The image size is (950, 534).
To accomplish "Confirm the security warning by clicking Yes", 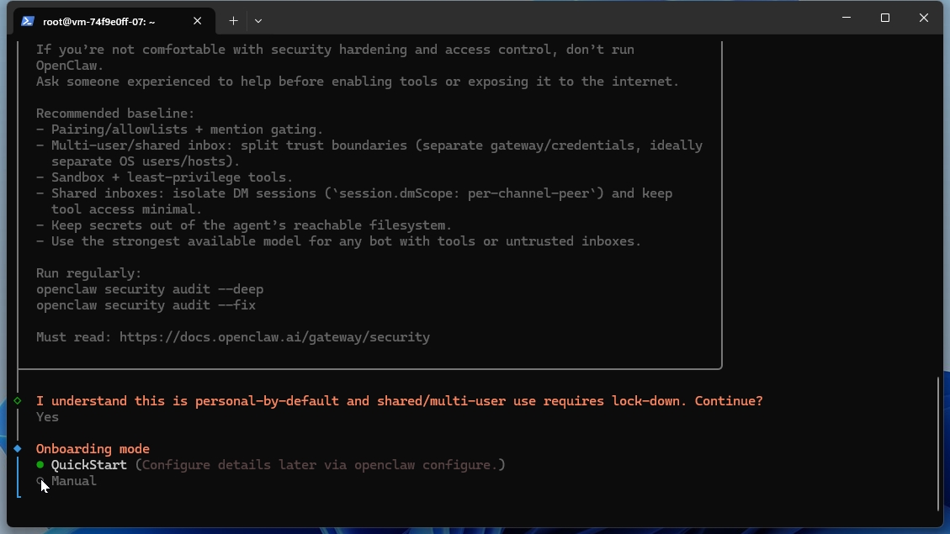I will point(46,416).
